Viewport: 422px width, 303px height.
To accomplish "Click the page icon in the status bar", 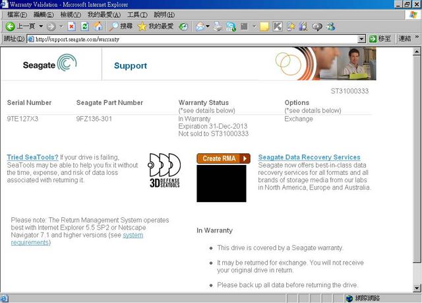I will 5,298.
